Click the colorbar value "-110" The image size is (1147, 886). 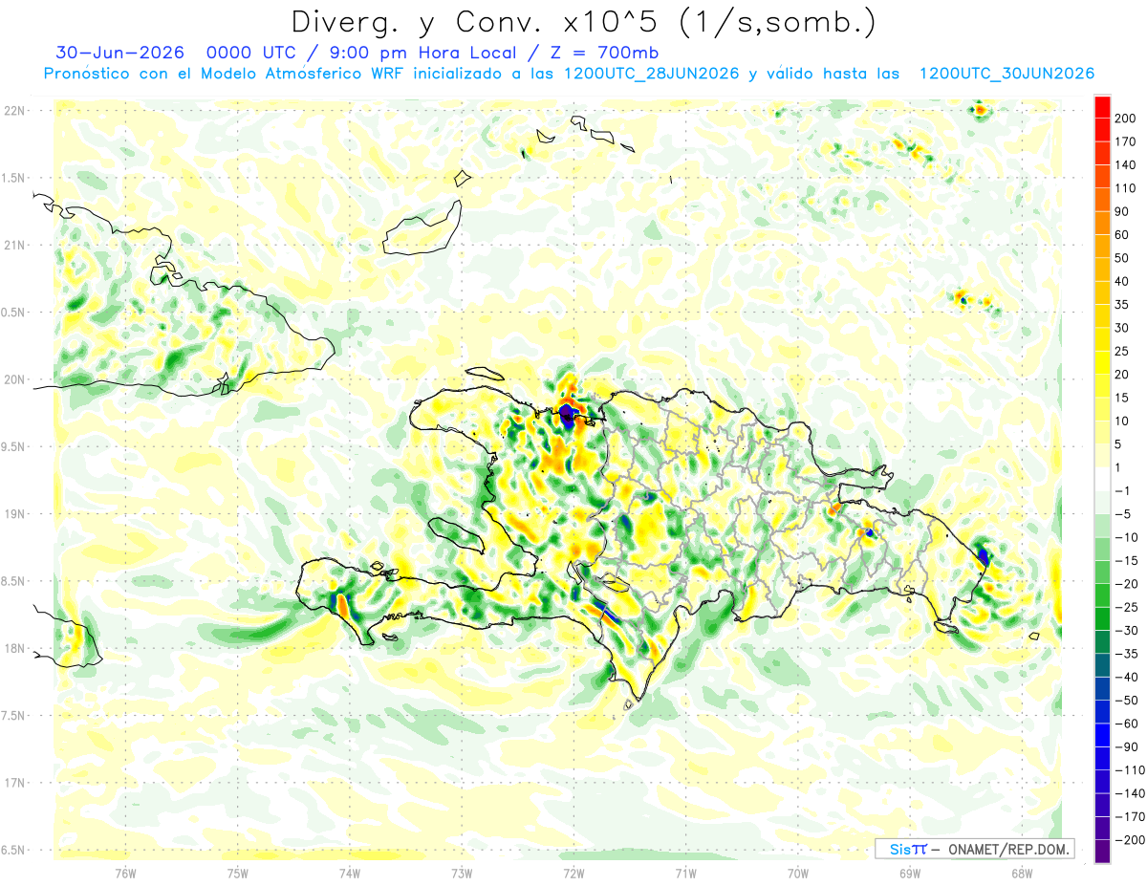[1131, 770]
